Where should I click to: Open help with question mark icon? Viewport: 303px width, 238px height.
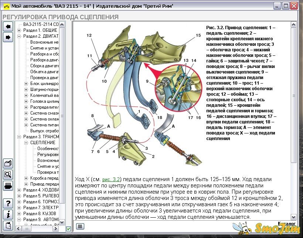[x=8, y=203]
